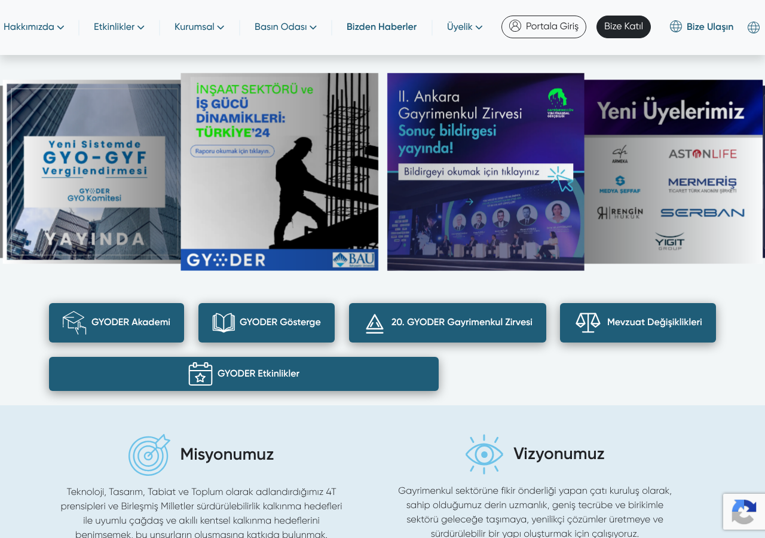Open 20. GYODER Gayrimenkul Zirvesi button

tap(448, 323)
